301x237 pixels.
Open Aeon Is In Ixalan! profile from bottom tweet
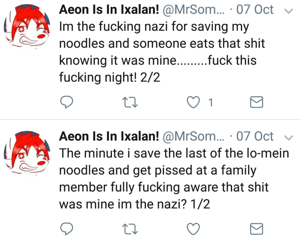(x=109, y=136)
